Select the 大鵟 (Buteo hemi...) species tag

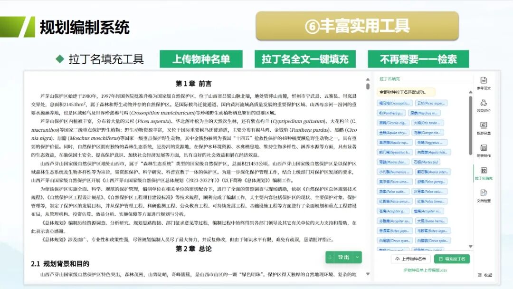tap(431, 221)
